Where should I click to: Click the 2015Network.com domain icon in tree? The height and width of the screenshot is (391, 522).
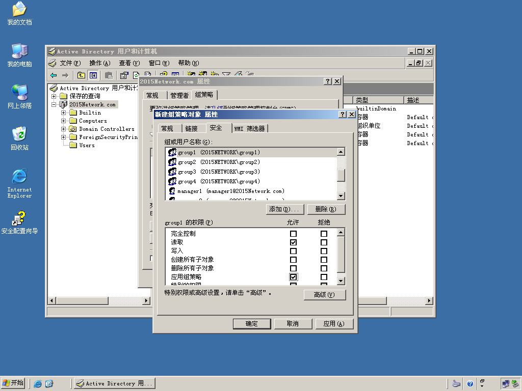pyautogui.click(x=63, y=104)
